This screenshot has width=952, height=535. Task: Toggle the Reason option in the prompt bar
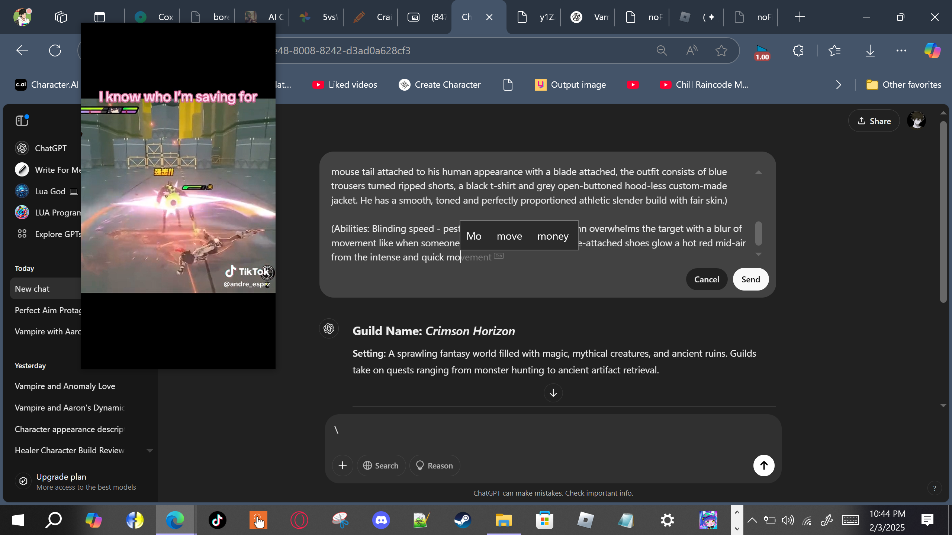click(434, 466)
